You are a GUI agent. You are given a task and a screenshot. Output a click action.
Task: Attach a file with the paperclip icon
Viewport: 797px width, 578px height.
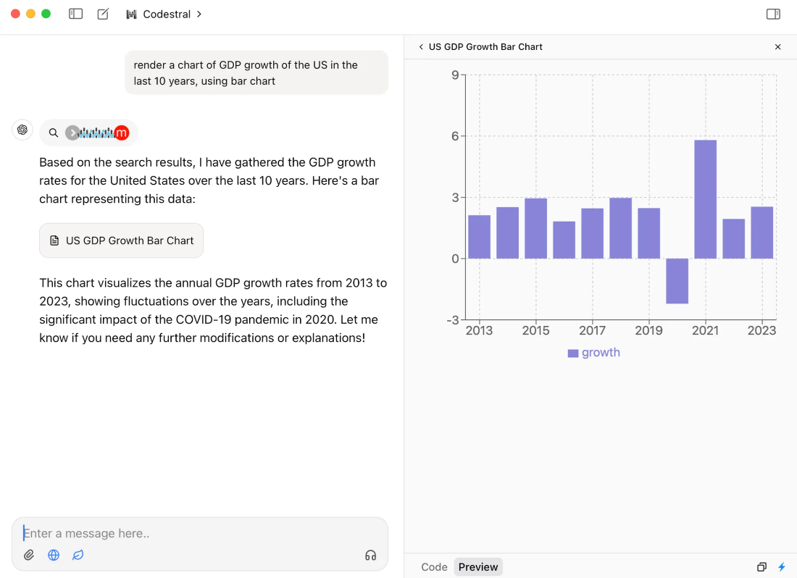29,555
